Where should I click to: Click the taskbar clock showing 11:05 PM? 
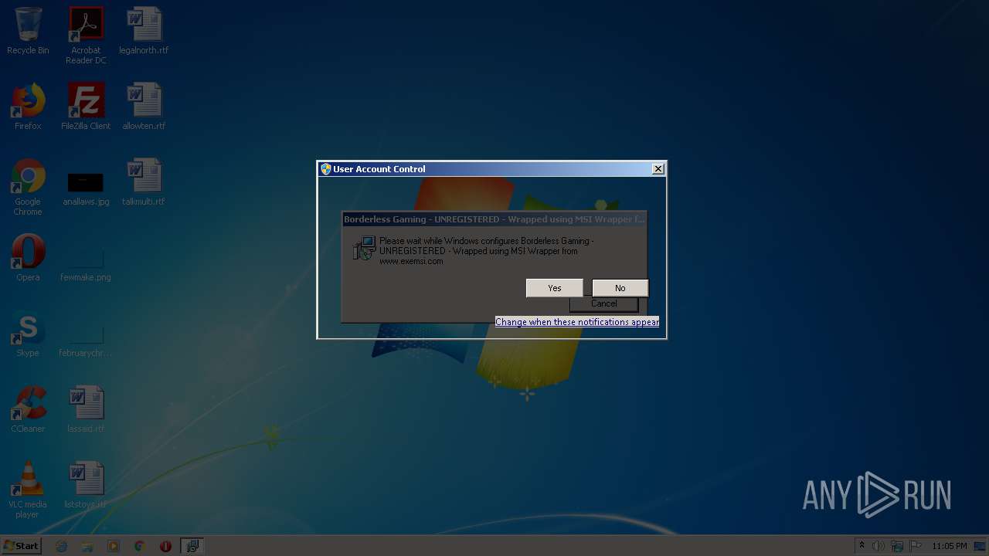950,546
